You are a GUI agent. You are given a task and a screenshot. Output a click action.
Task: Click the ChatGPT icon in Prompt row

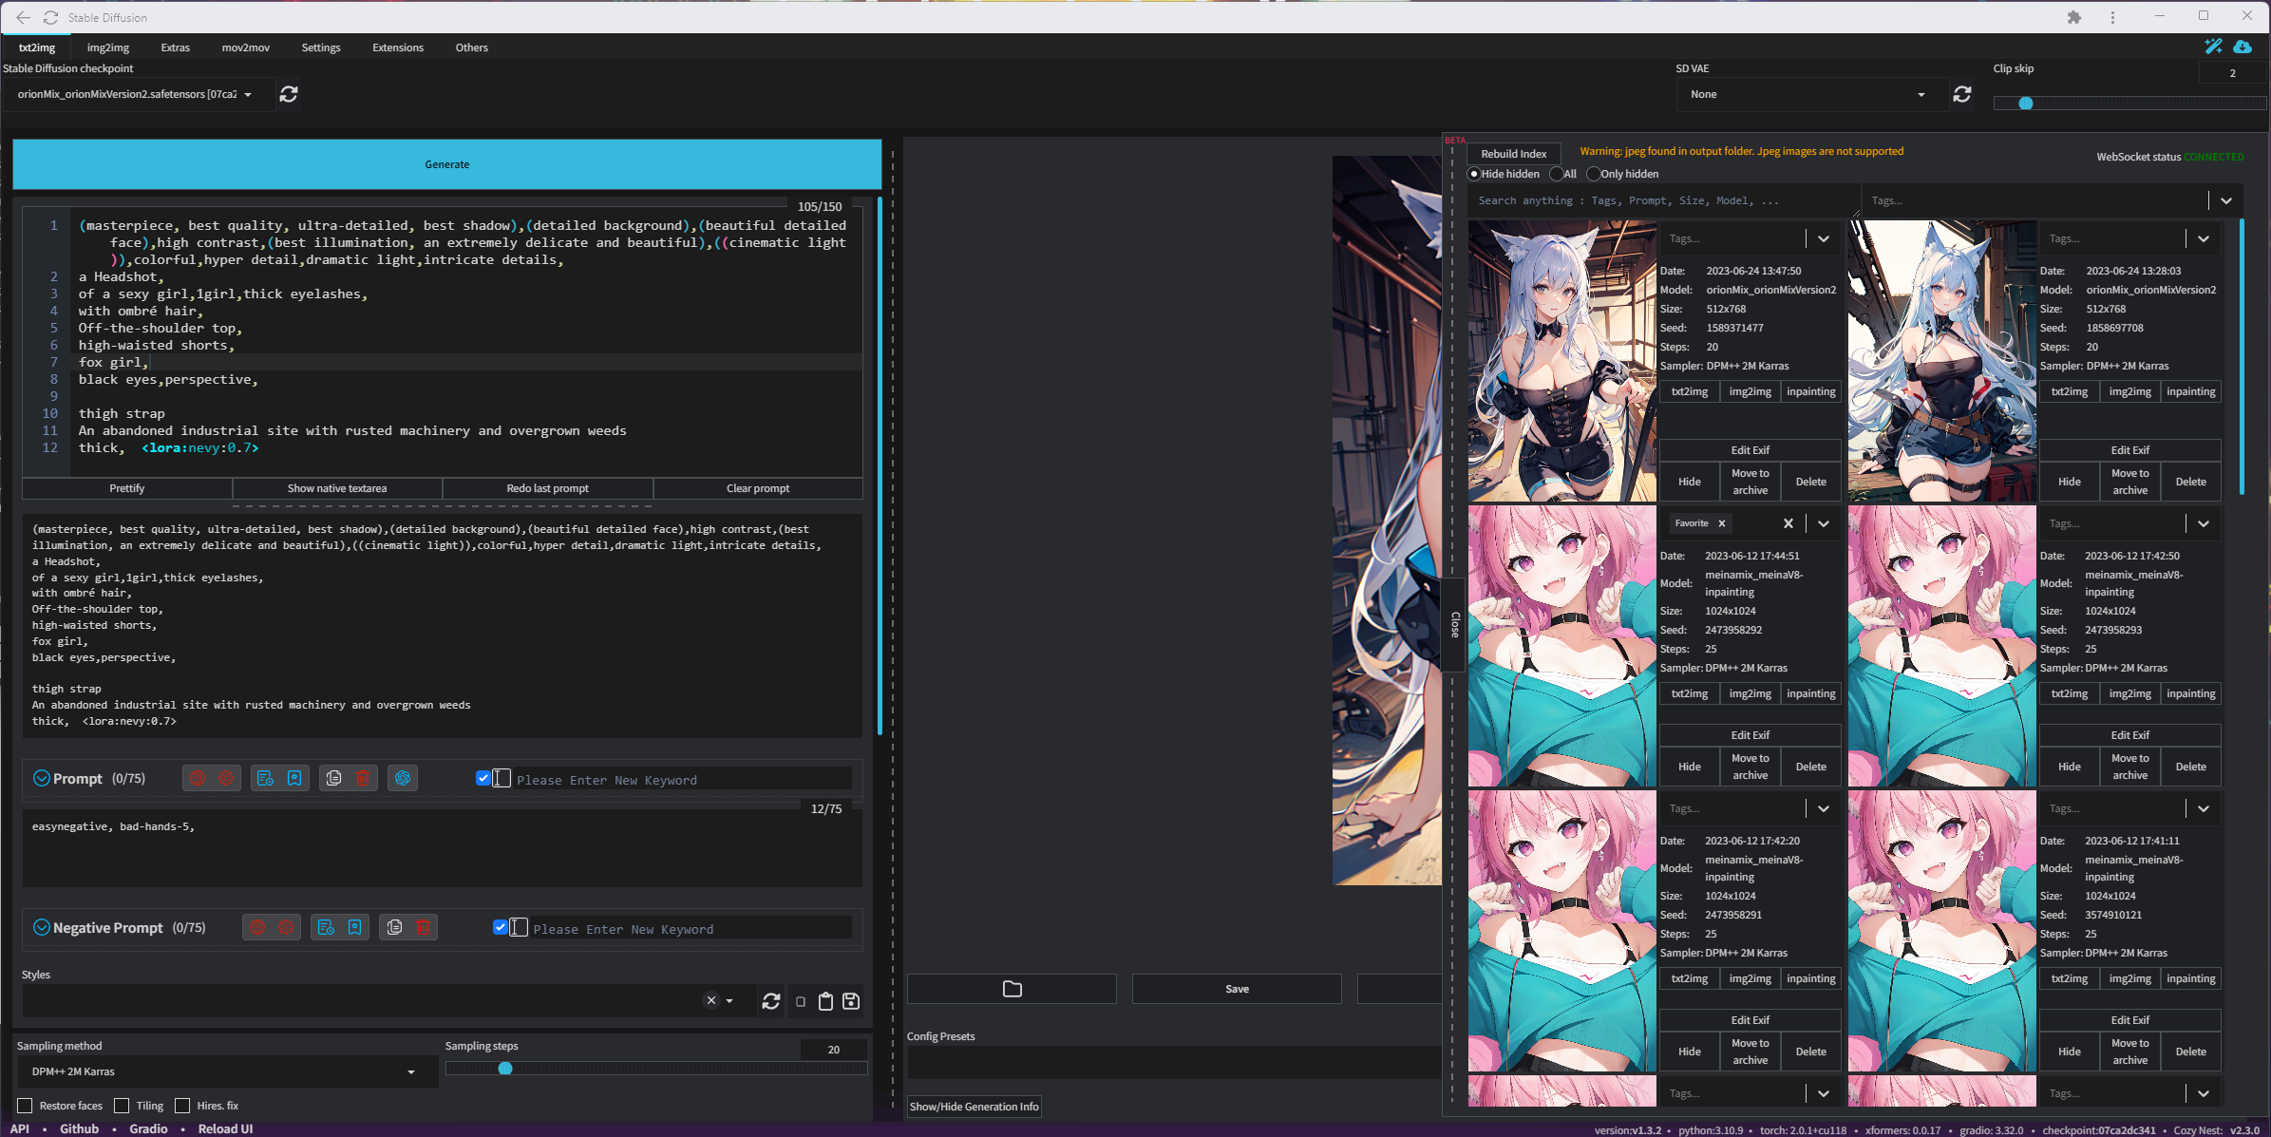point(403,779)
